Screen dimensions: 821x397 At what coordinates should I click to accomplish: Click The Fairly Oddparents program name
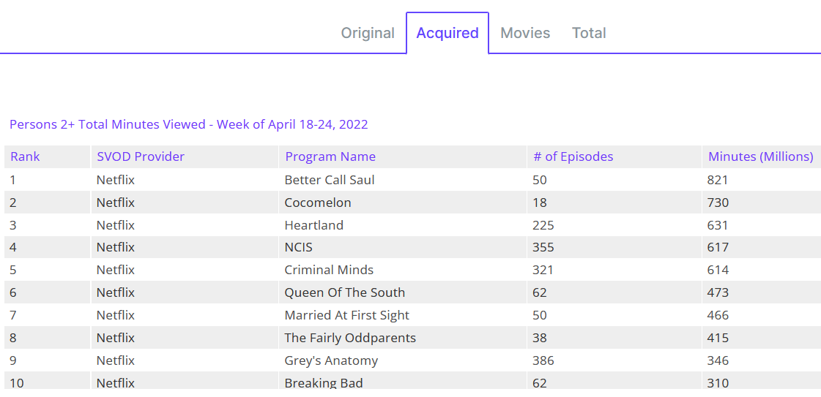[x=350, y=338]
